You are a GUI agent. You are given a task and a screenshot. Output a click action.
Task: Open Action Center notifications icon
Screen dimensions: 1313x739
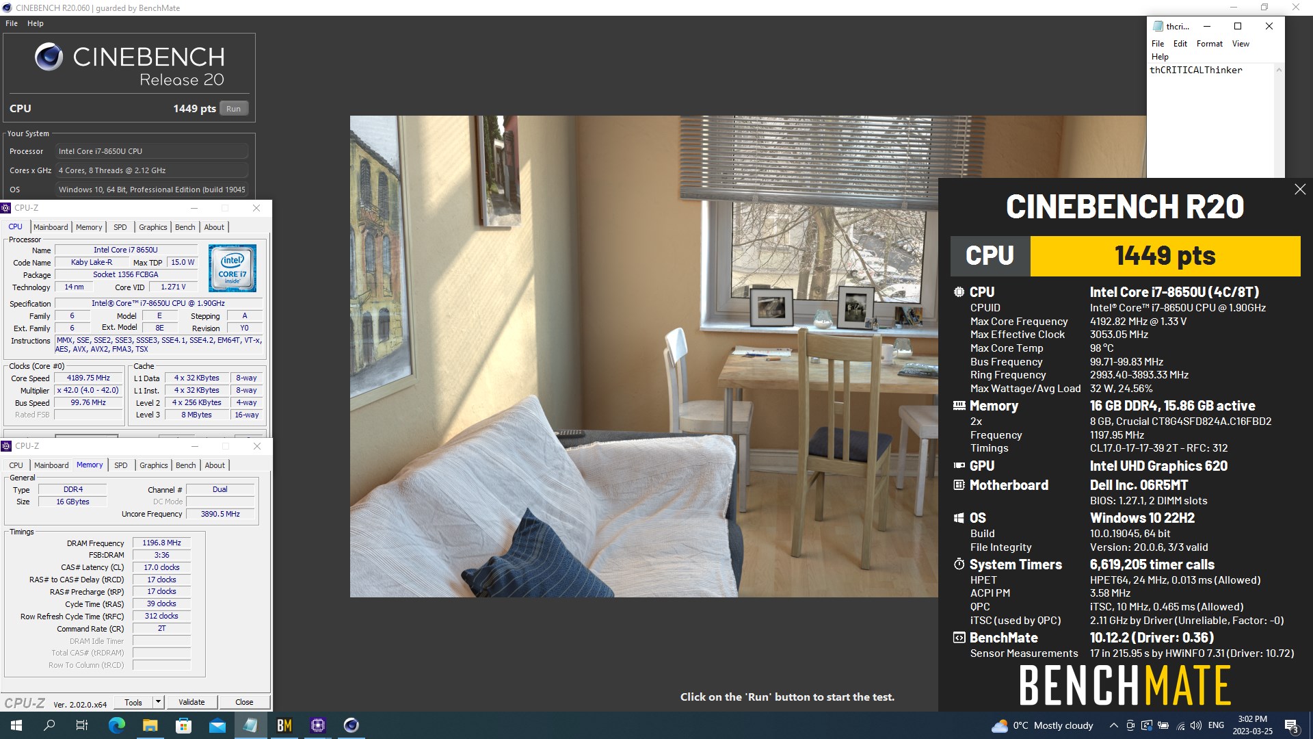(x=1291, y=725)
